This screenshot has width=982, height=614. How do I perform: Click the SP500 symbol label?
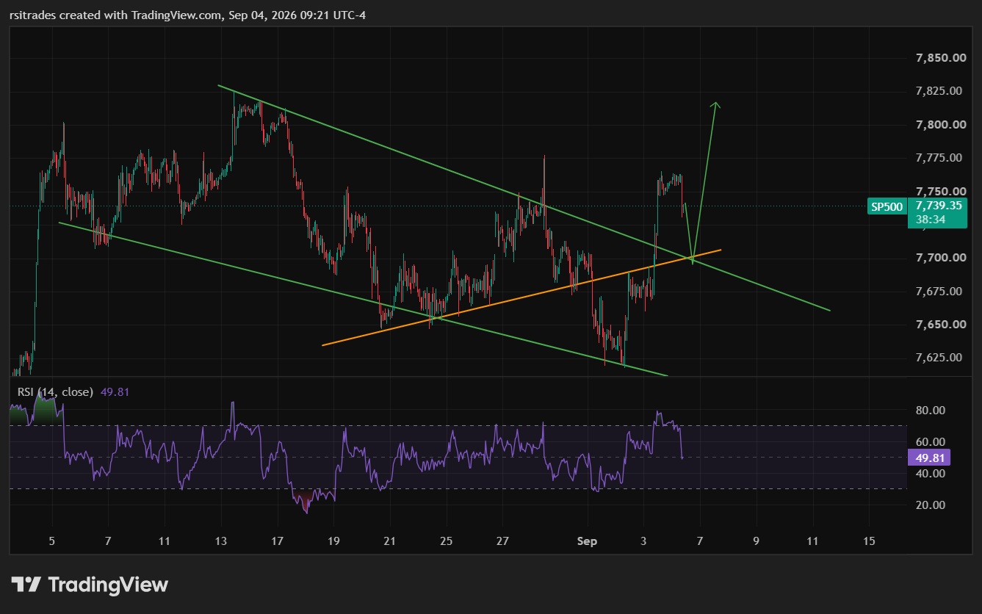click(887, 206)
